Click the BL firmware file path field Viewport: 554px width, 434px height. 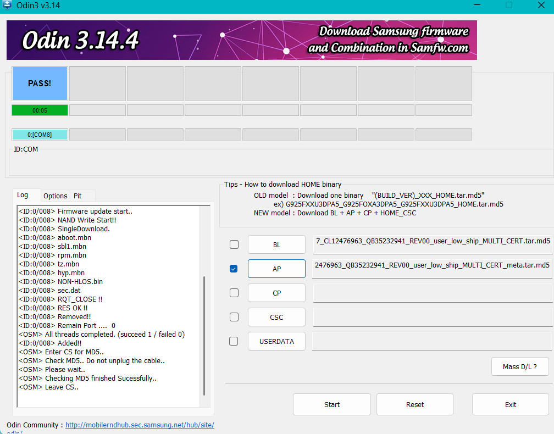pos(433,244)
